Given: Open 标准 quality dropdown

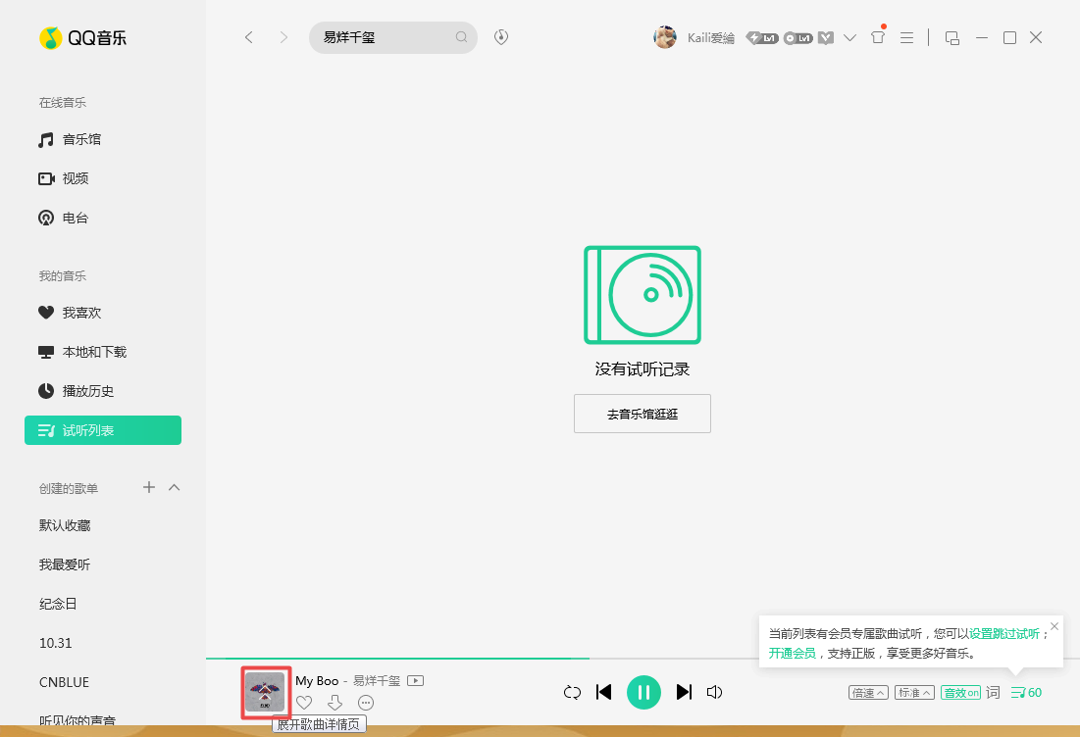Looking at the screenshot, I should (x=914, y=693).
